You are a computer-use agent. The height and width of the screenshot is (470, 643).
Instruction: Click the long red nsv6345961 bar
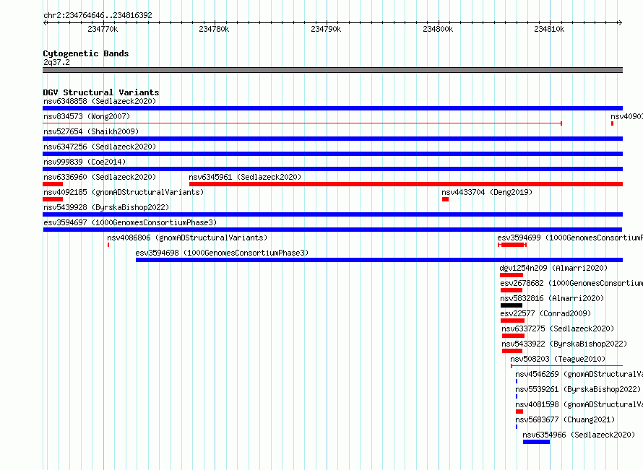coord(406,184)
